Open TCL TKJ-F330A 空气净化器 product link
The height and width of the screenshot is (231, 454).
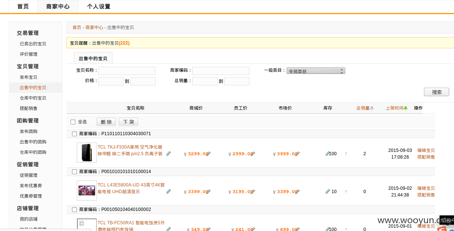(130, 150)
